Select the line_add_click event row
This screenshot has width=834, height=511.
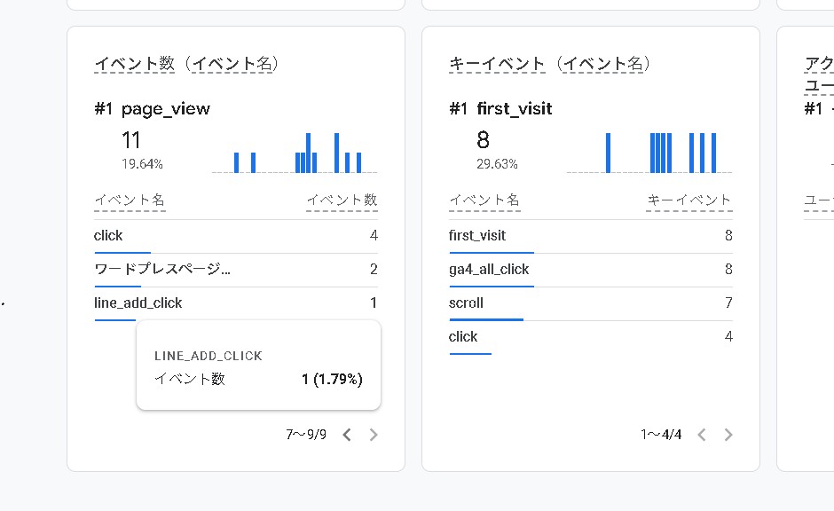click(138, 303)
